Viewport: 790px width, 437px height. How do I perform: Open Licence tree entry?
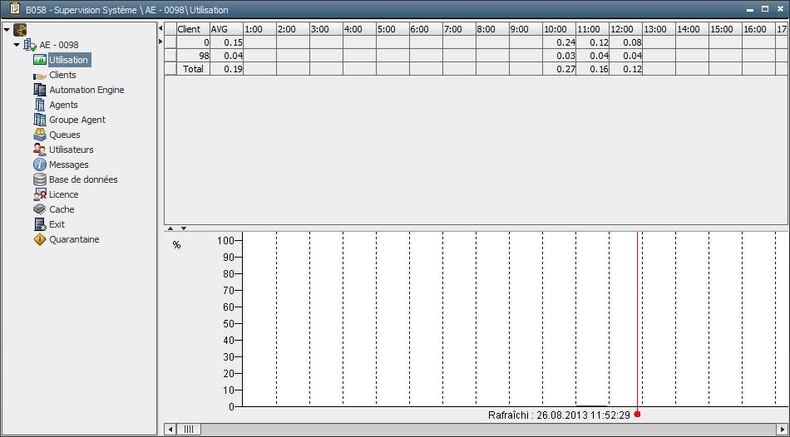(63, 194)
